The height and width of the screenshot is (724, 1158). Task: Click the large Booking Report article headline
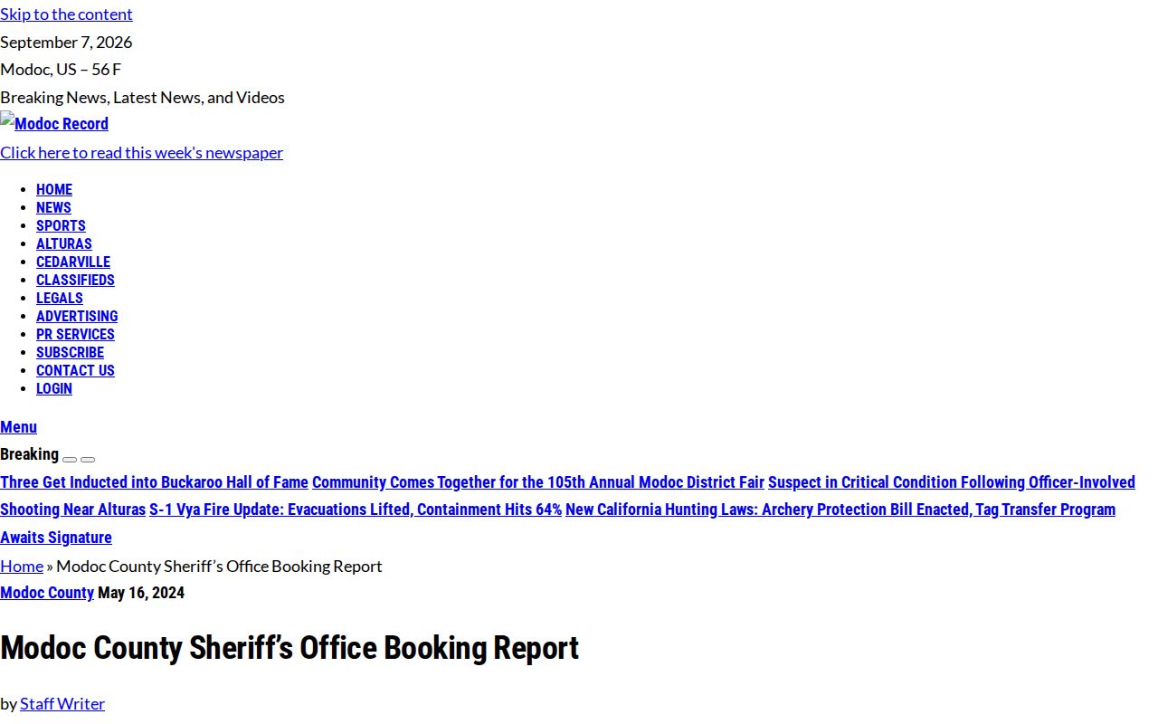tap(289, 648)
